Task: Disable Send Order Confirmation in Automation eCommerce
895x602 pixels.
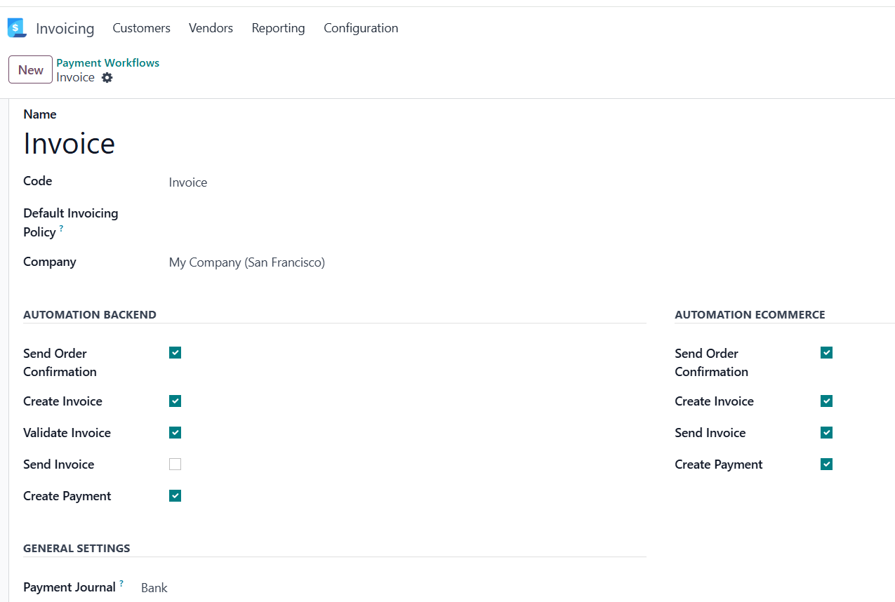Action: (x=826, y=352)
